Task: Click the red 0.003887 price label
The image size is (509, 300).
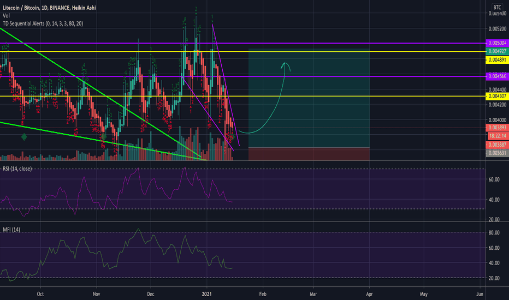Action: tap(497, 145)
